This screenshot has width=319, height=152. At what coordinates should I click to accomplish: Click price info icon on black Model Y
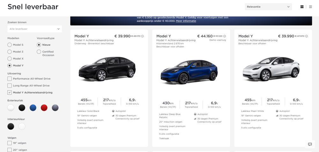click(x=142, y=36)
